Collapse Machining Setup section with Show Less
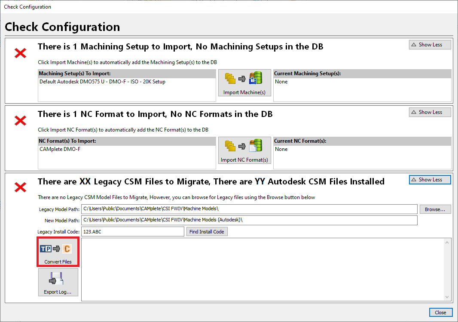 click(x=430, y=45)
